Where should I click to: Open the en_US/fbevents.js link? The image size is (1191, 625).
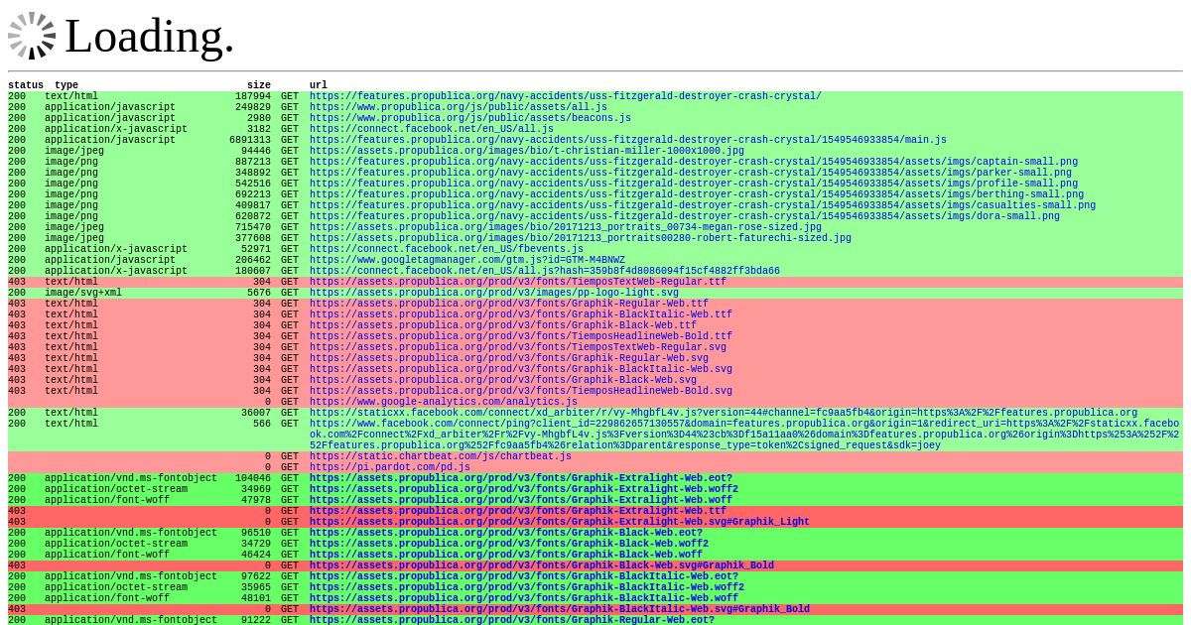pyautogui.click(x=447, y=249)
